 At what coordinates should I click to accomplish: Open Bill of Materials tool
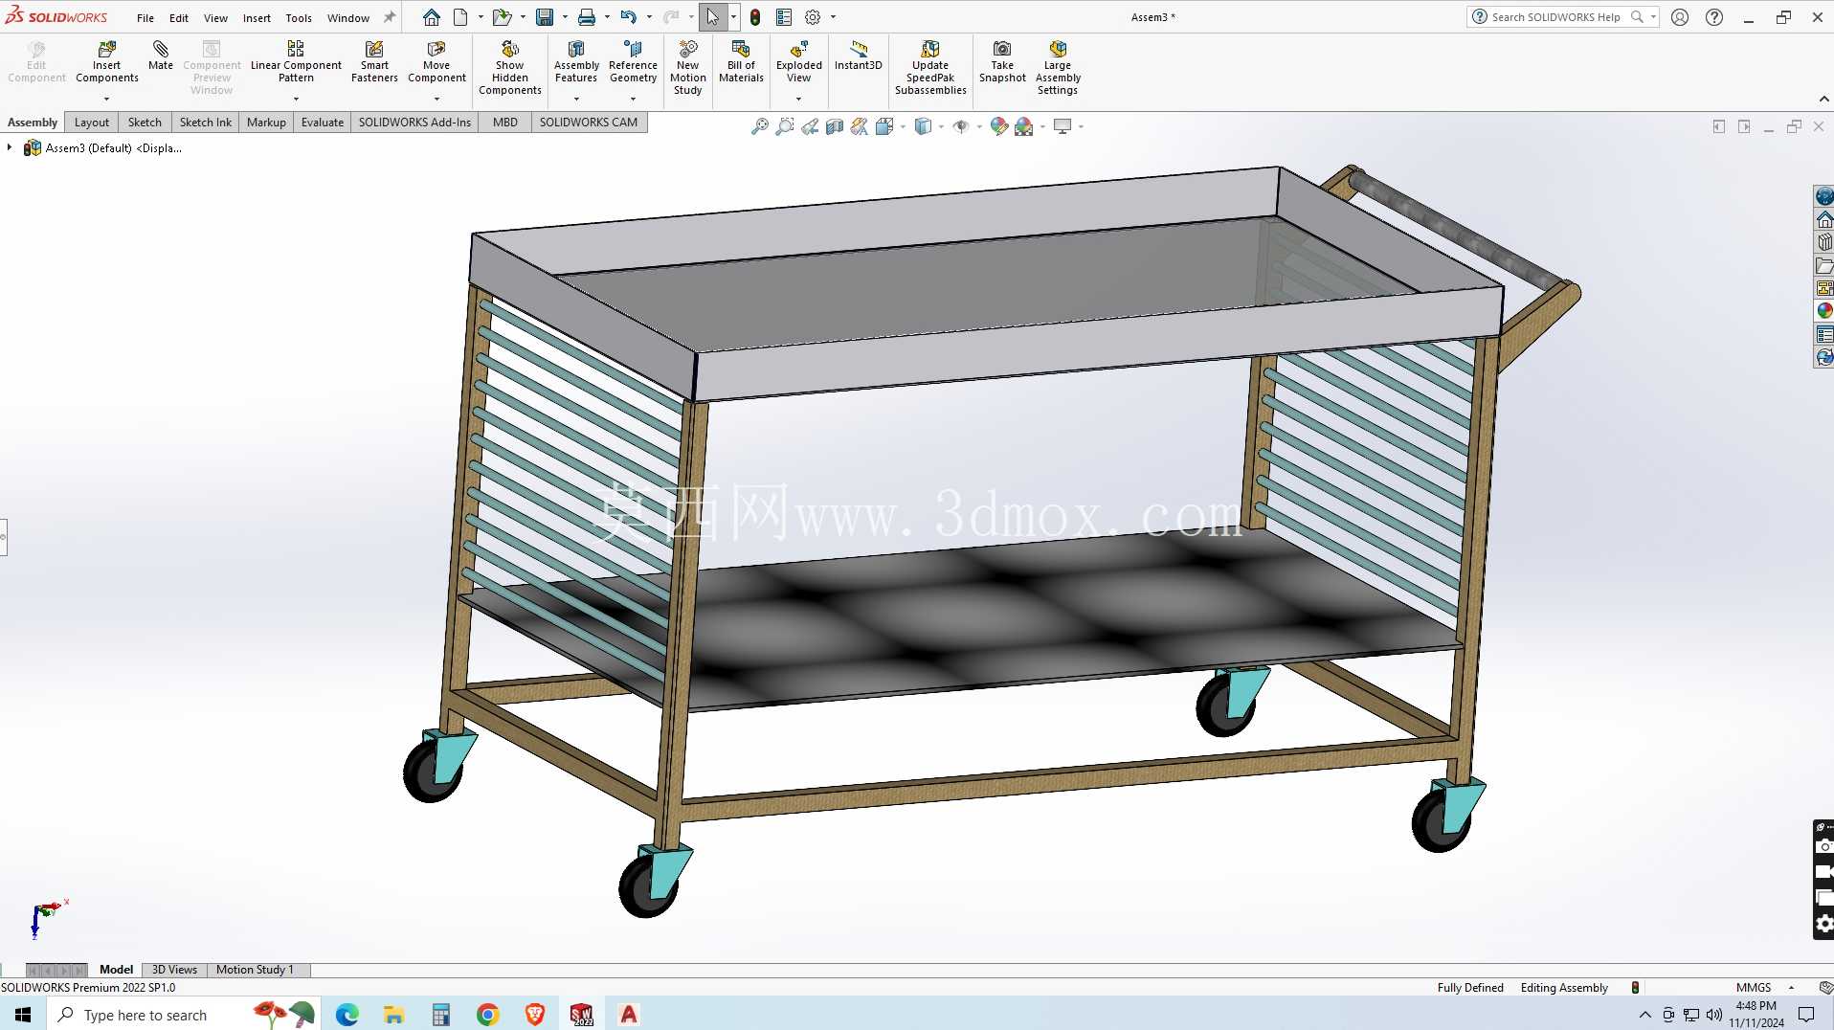coord(741,61)
